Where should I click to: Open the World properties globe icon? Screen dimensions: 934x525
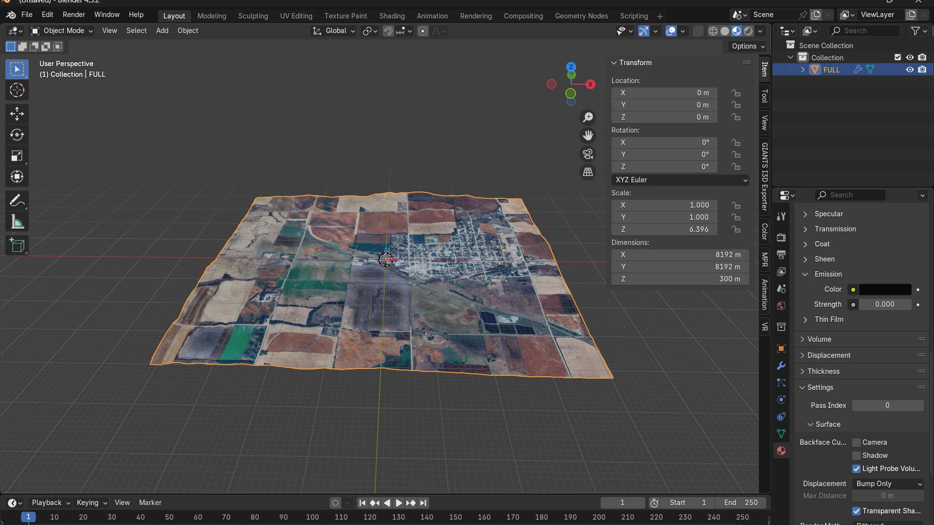(781, 306)
